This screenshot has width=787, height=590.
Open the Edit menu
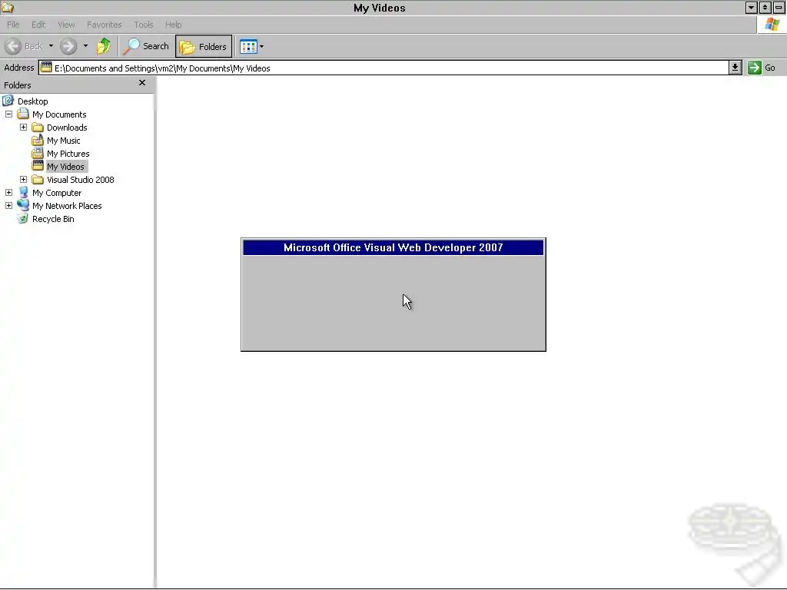click(x=38, y=25)
